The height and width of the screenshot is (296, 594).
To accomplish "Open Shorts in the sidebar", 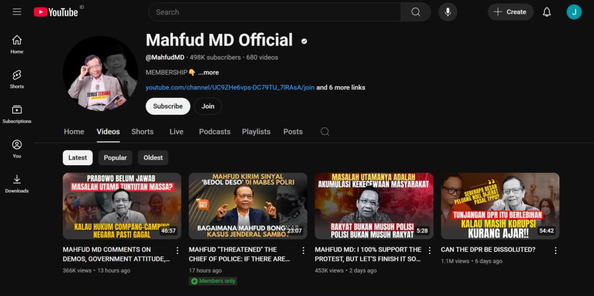I will [17, 79].
